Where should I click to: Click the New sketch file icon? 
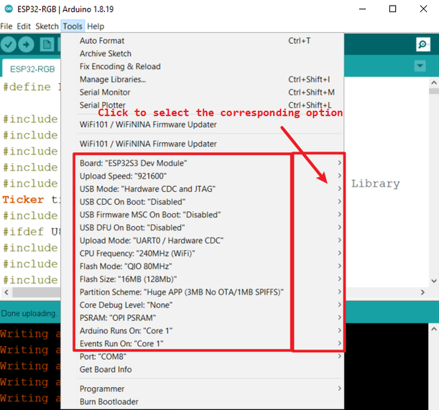click(x=47, y=45)
